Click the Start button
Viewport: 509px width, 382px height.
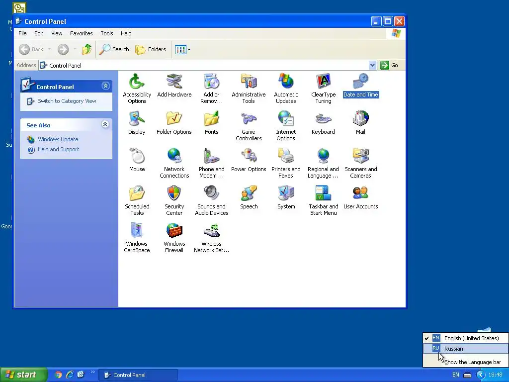point(23,375)
